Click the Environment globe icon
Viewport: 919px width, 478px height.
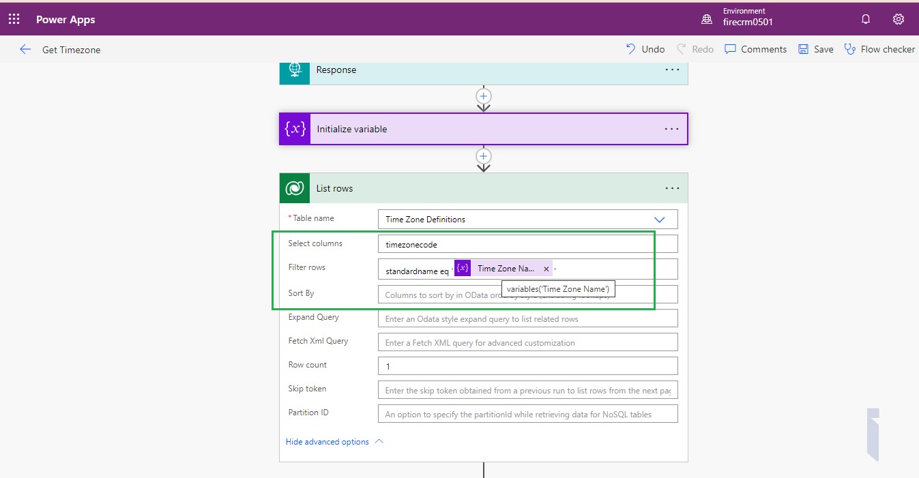(707, 19)
